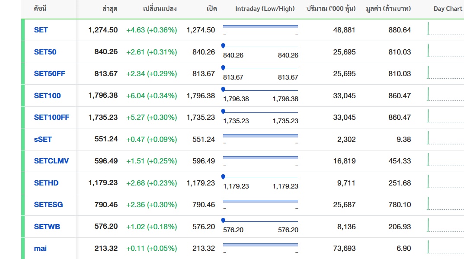
Task: Open the SETCLMV index page
Action: 51,161
